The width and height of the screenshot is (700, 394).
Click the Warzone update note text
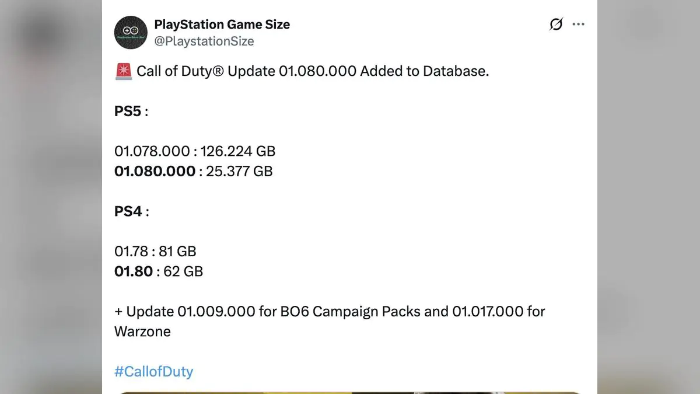click(x=142, y=332)
